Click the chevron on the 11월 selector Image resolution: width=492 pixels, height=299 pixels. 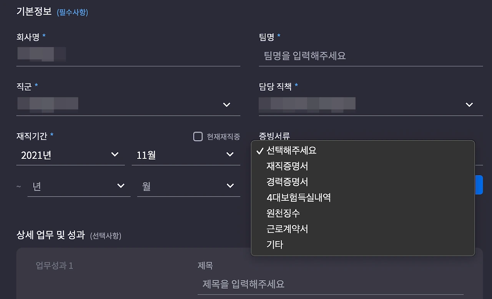click(230, 154)
